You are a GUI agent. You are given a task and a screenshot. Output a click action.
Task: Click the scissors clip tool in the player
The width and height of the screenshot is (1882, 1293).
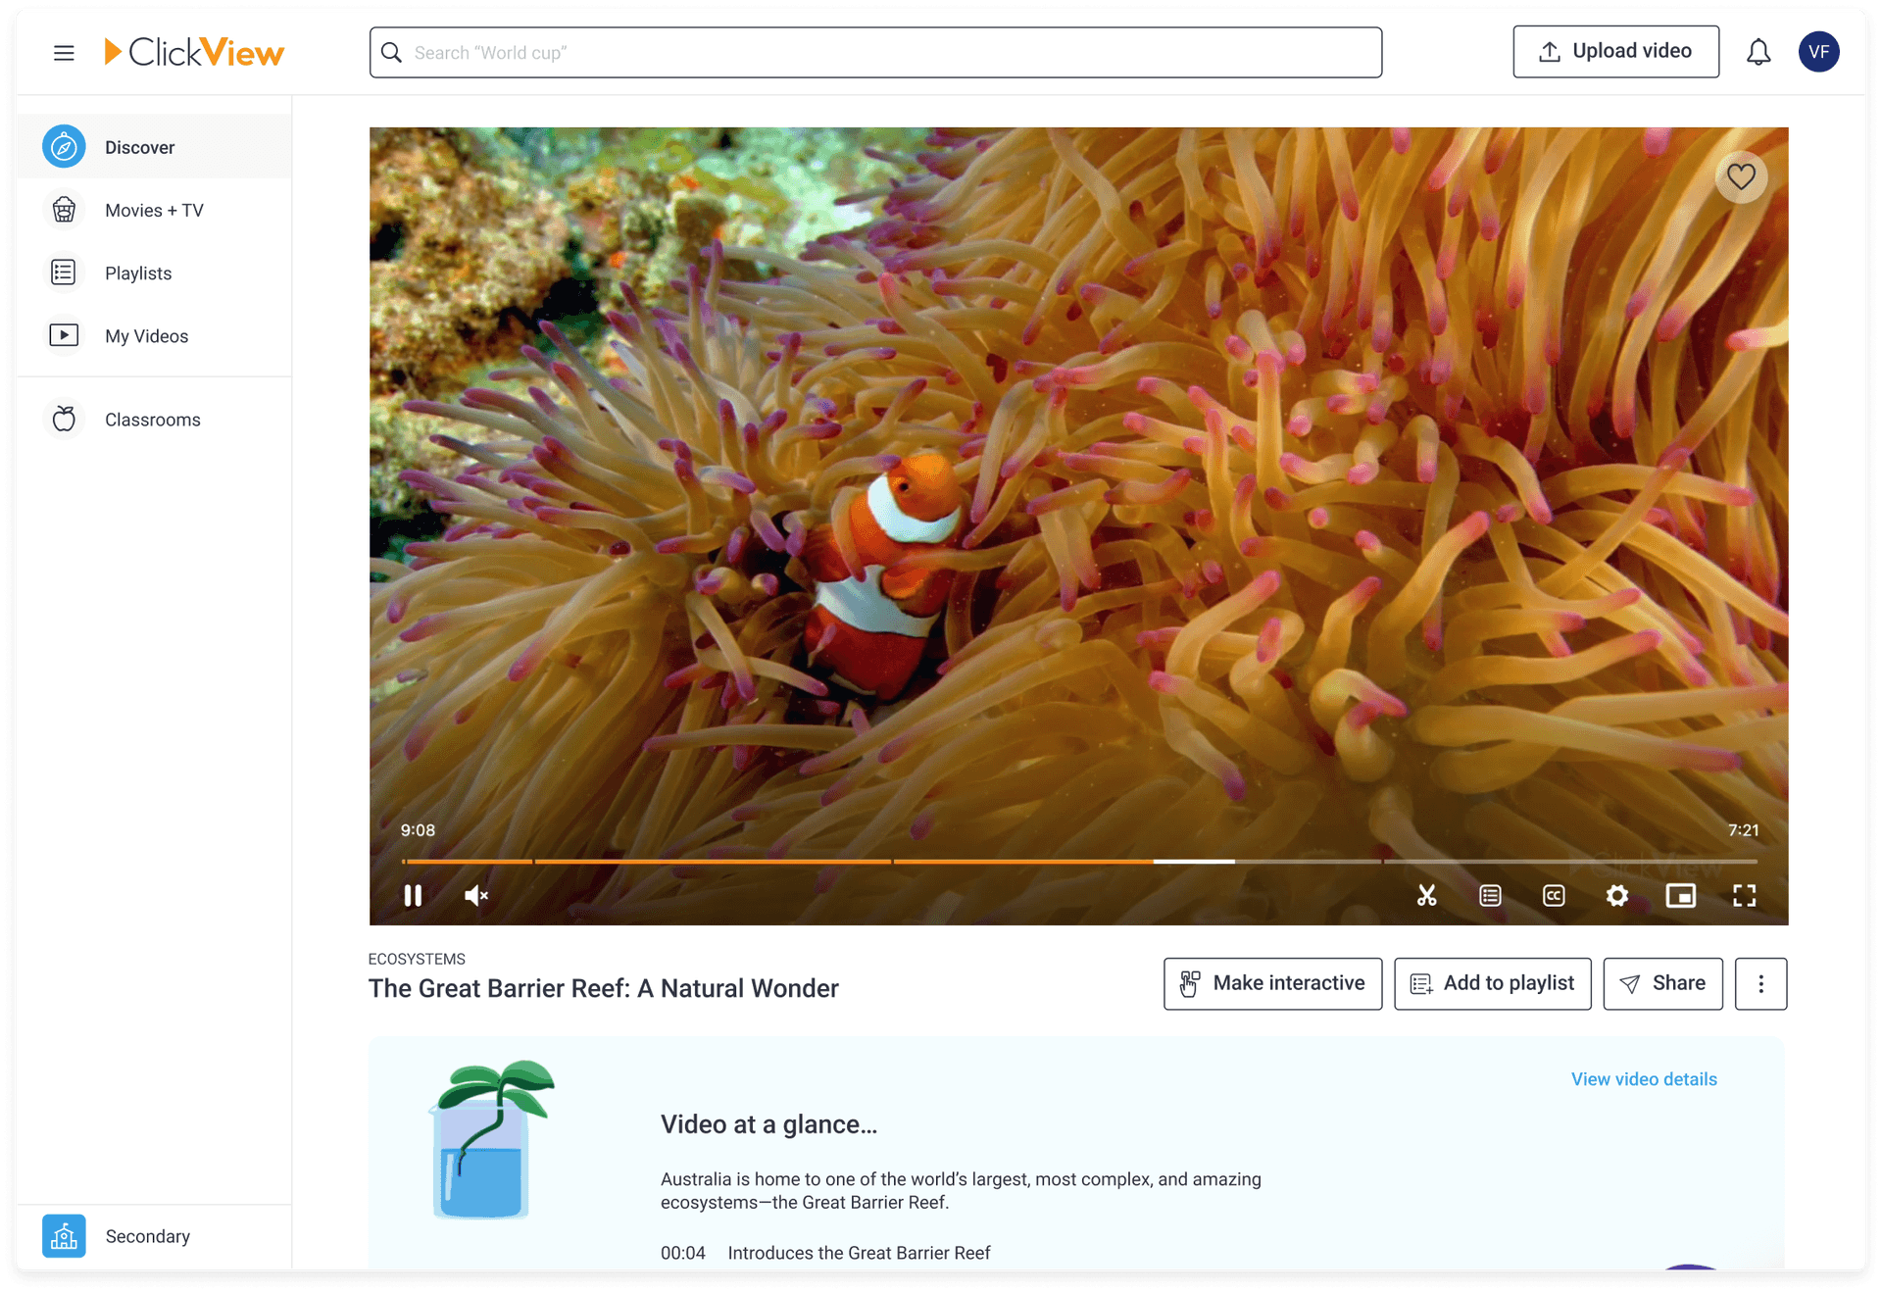pos(1427,895)
